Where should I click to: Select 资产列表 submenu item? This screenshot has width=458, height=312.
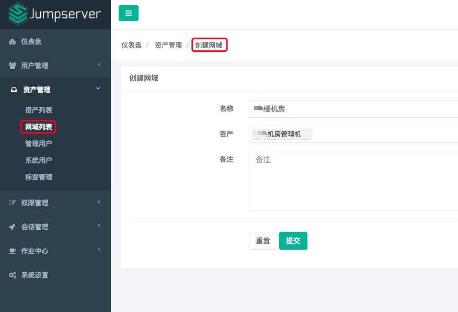point(39,110)
